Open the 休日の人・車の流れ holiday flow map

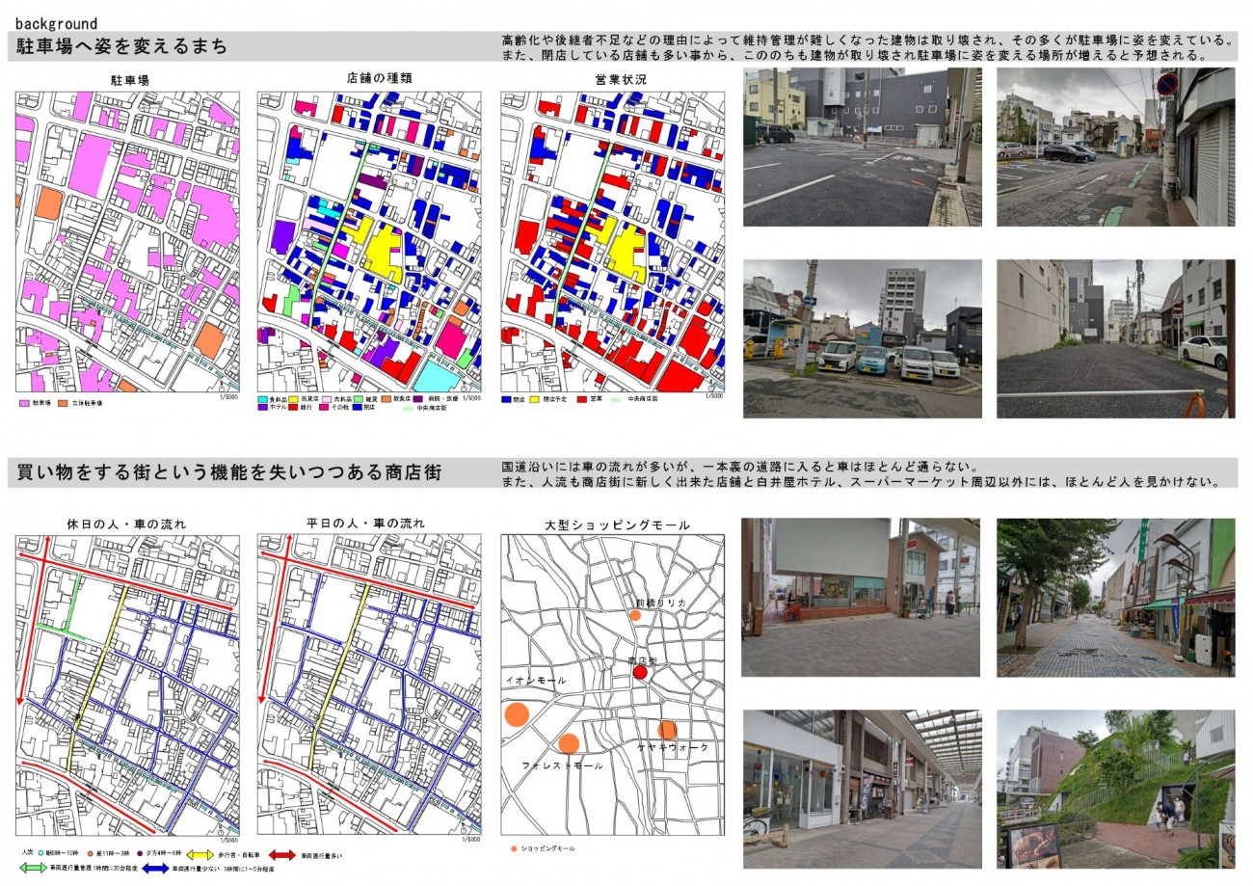coord(127,684)
